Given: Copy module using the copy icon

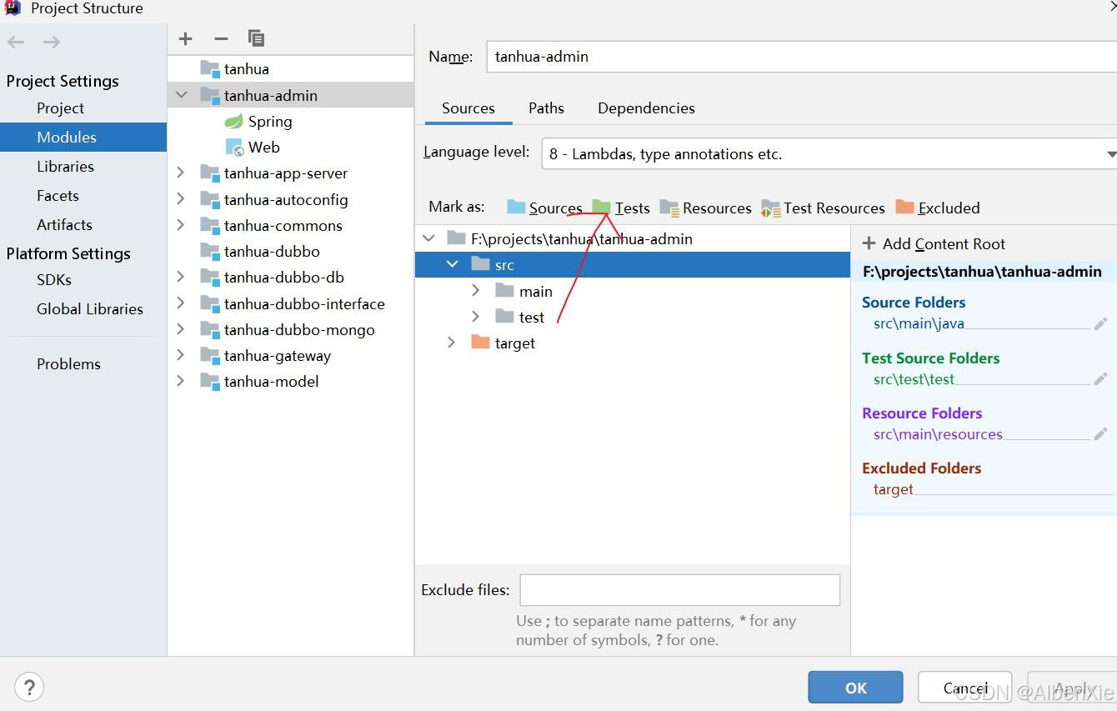Looking at the screenshot, I should [256, 38].
